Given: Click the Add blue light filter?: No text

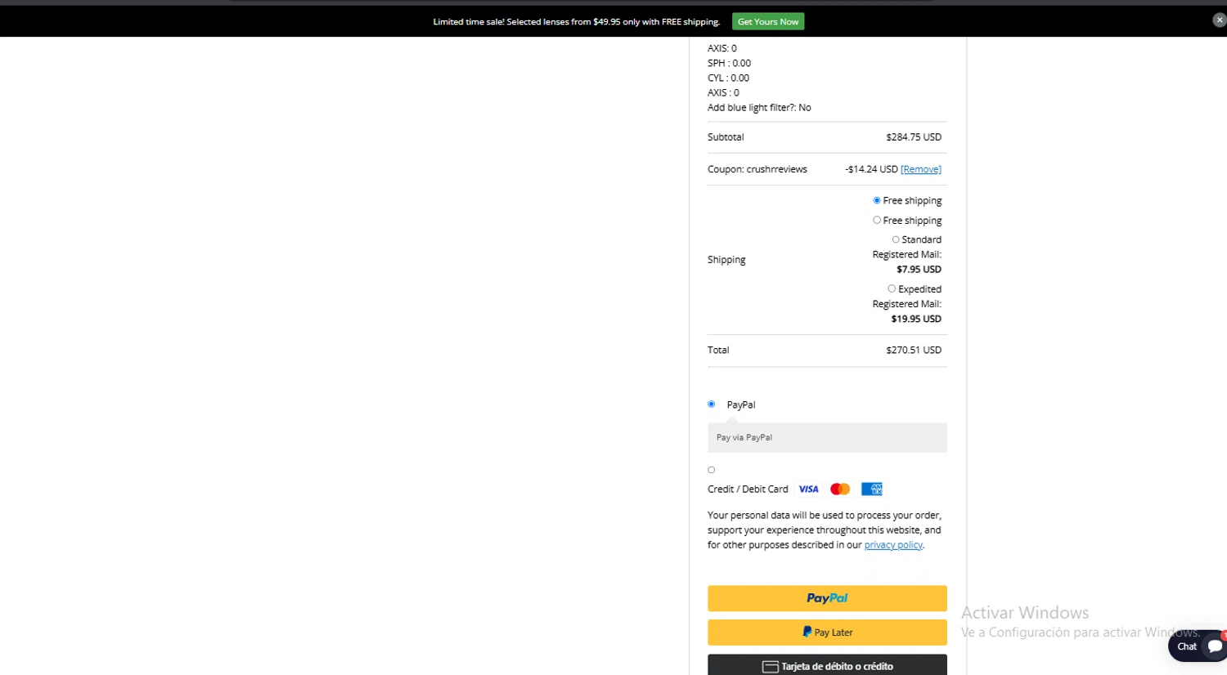Looking at the screenshot, I should point(759,108).
